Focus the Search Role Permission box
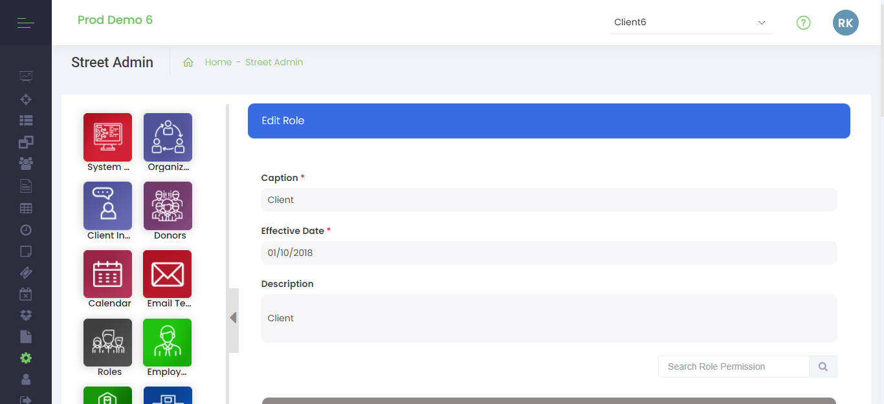This screenshot has width=884, height=404. coord(734,367)
